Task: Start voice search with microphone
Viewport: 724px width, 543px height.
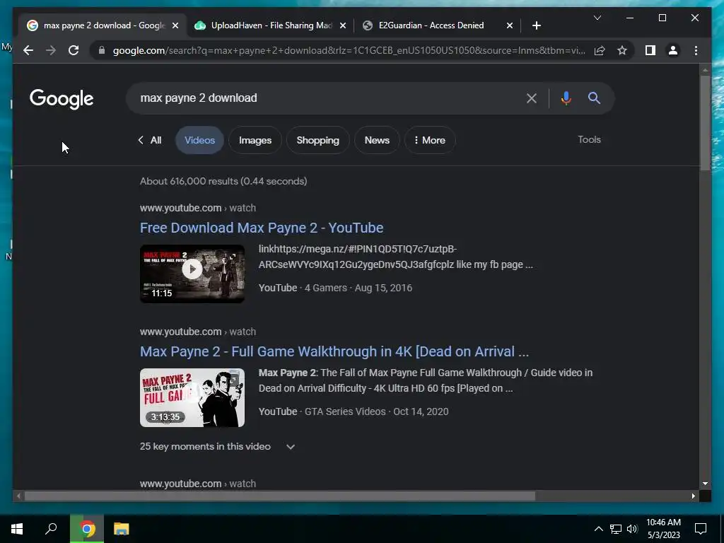Action: 566,98
